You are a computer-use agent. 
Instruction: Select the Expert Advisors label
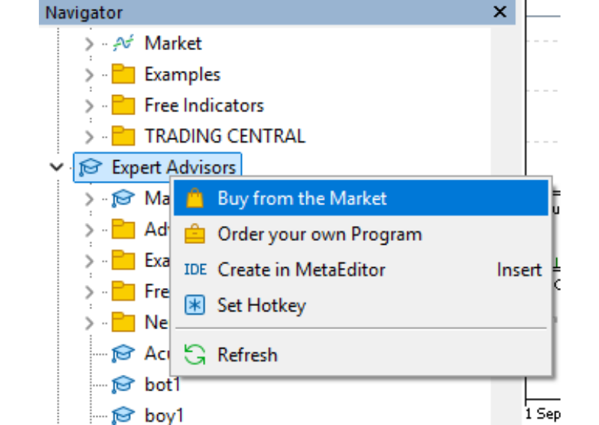174,168
